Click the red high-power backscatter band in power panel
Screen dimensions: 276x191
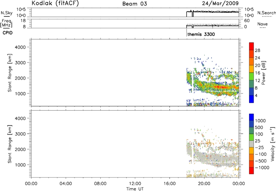tap(224, 87)
